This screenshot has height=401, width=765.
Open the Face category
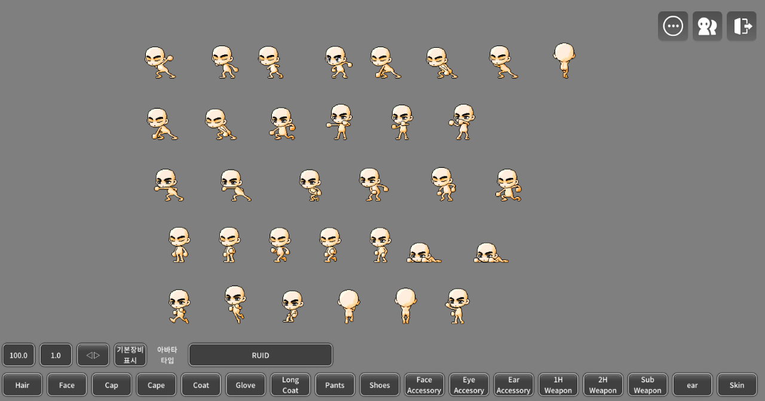[67, 385]
